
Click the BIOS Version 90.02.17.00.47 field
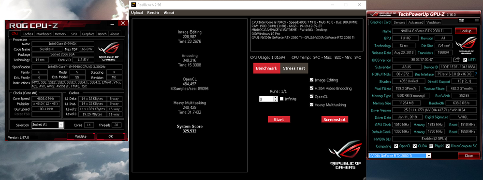[422, 60]
